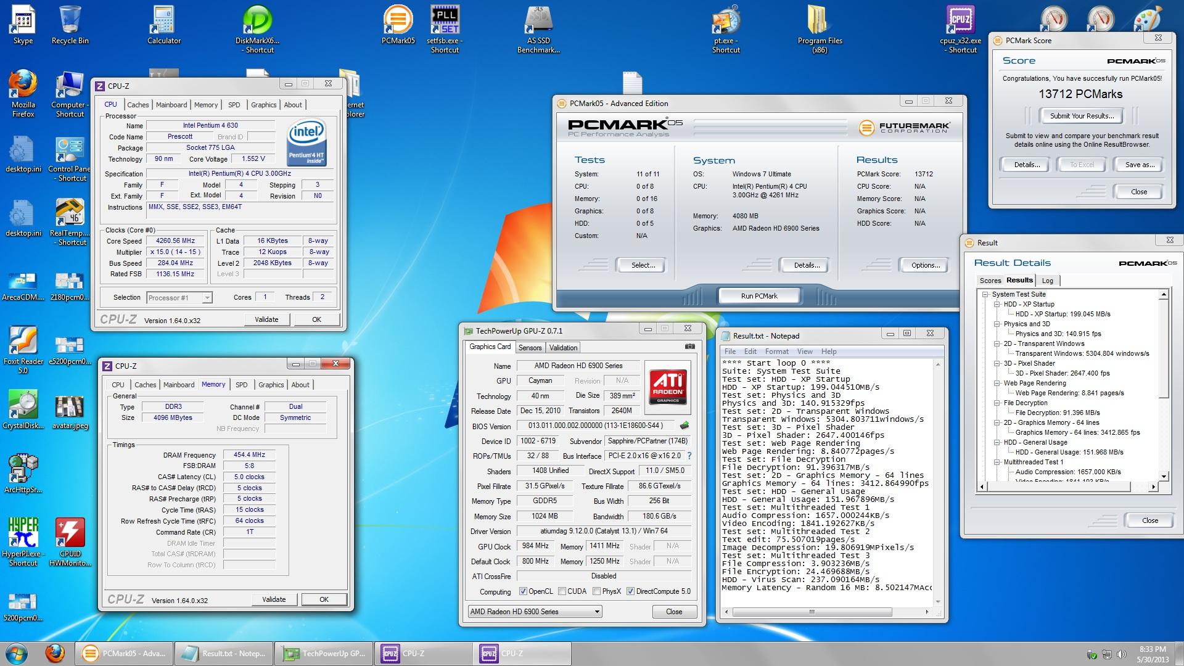
Task: Open Format menu in Notepad
Action: tap(776, 351)
